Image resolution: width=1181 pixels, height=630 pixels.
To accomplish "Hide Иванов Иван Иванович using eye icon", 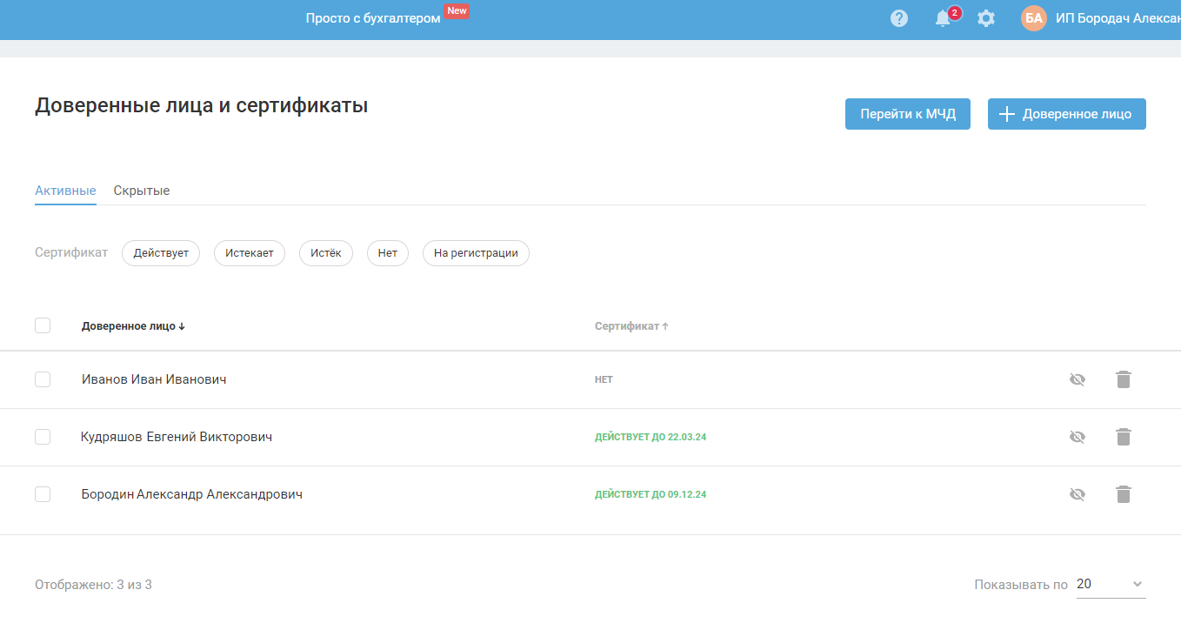I will click(1078, 379).
